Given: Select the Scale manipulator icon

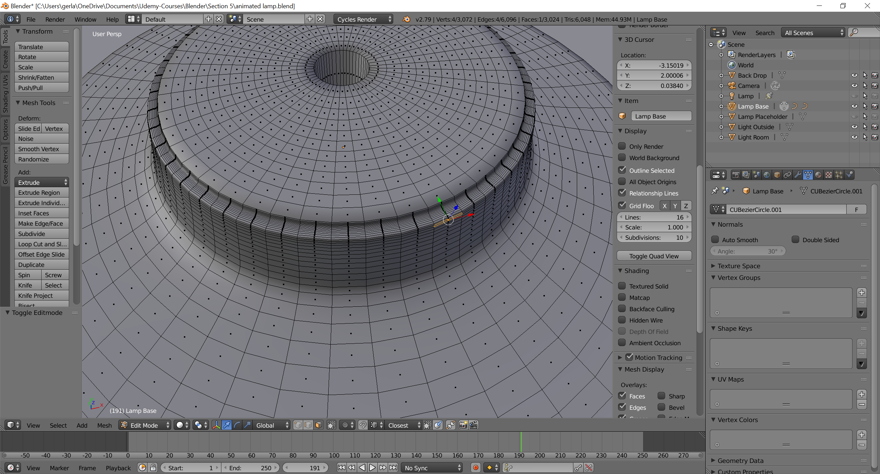Looking at the screenshot, I should point(247,425).
